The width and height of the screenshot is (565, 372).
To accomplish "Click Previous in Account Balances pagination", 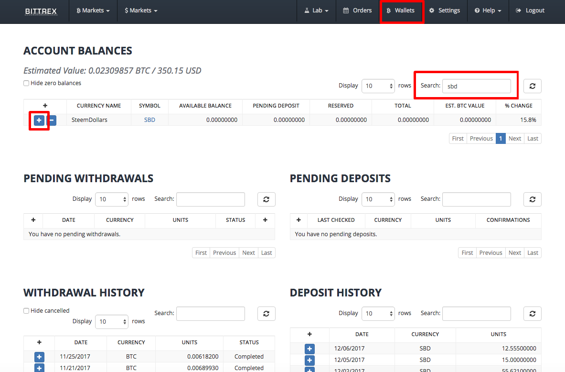I will [481, 139].
